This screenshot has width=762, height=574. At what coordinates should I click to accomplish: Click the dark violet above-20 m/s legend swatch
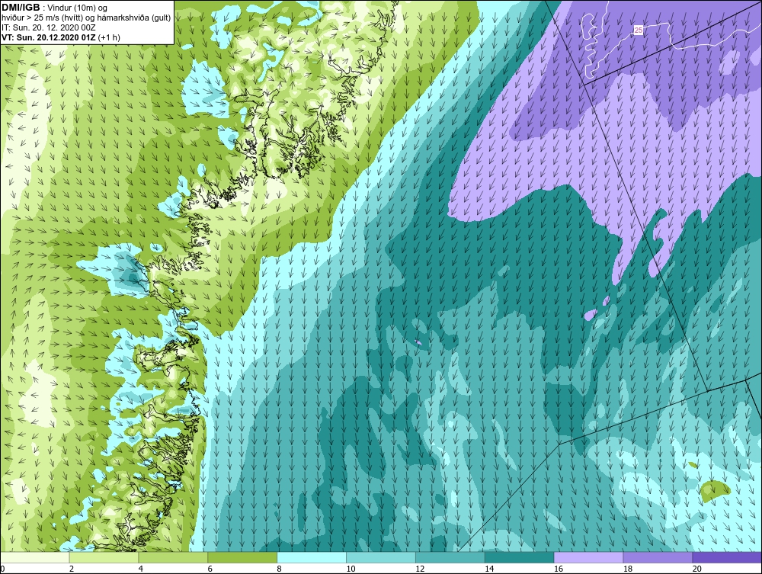(x=727, y=557)
